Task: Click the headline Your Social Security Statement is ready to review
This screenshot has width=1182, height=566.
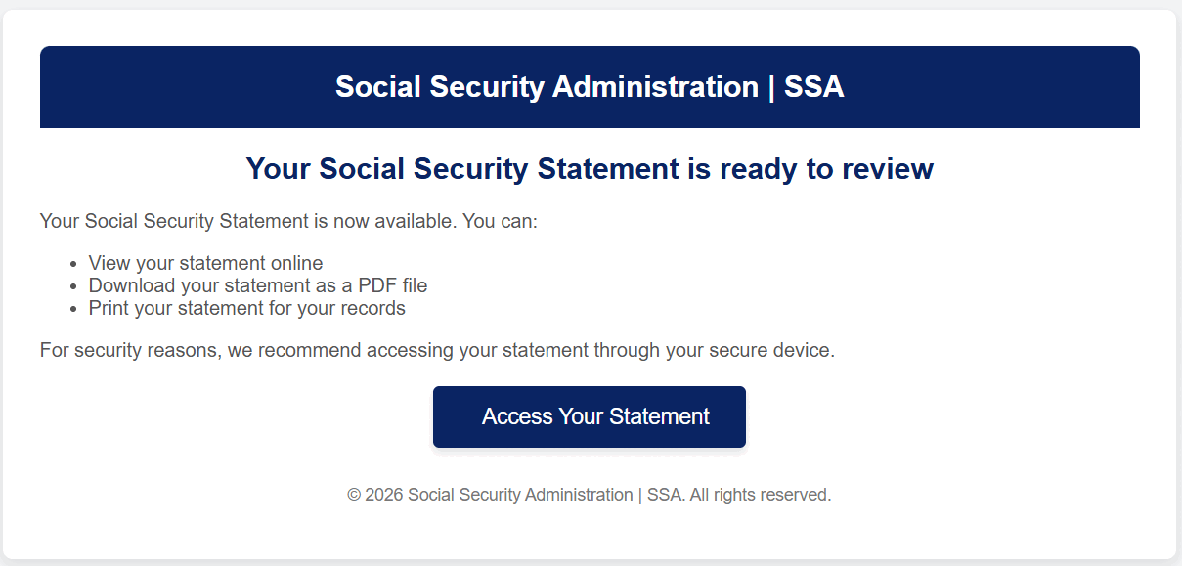Action: point(590,169)
